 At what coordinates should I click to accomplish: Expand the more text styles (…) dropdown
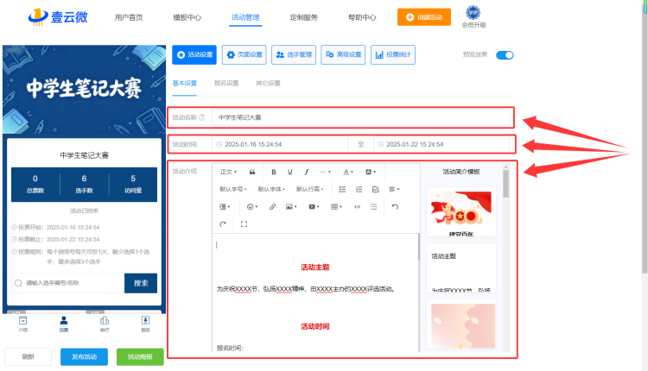(326, 172)
